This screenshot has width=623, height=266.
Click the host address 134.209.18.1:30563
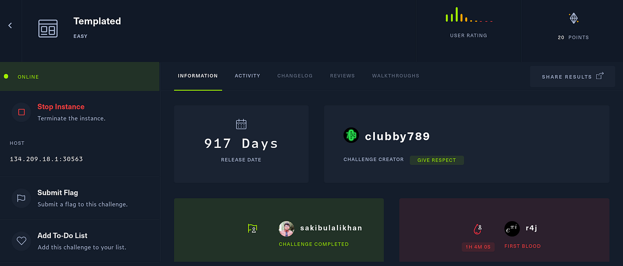[46, 159]
